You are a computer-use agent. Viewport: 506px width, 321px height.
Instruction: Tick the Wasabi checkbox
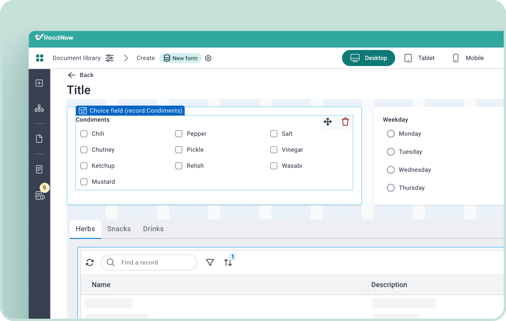pyautogui.click(x=274, y=166)
